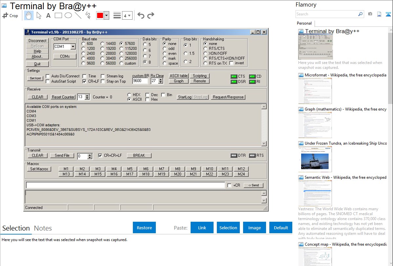Image resolution: width=393 pixels, height=266 pixels.
Task: Click the Default paste button
Action: coord(281,228)
